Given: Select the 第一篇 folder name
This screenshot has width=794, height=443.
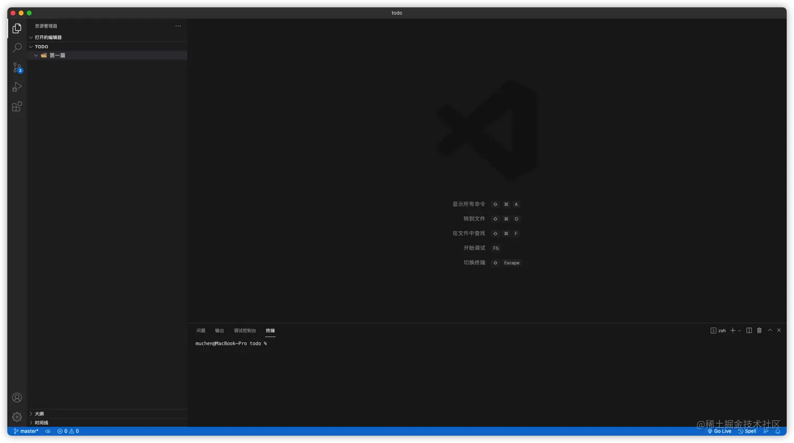Looking at the screenshot, I should [57, 55].
